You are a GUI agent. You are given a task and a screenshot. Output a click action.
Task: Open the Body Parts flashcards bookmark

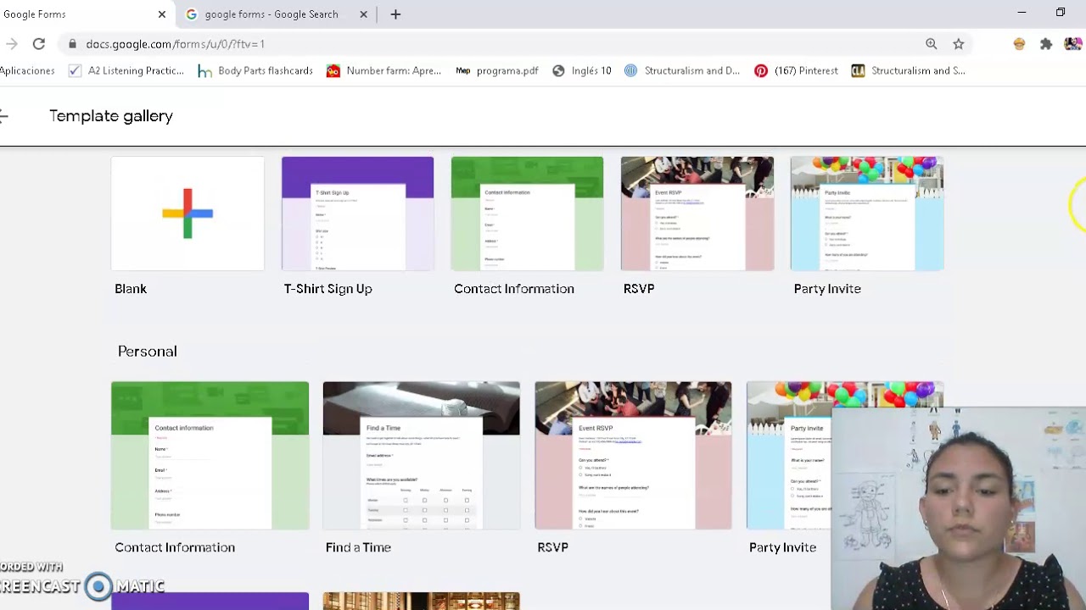click(x=255, y=71)
